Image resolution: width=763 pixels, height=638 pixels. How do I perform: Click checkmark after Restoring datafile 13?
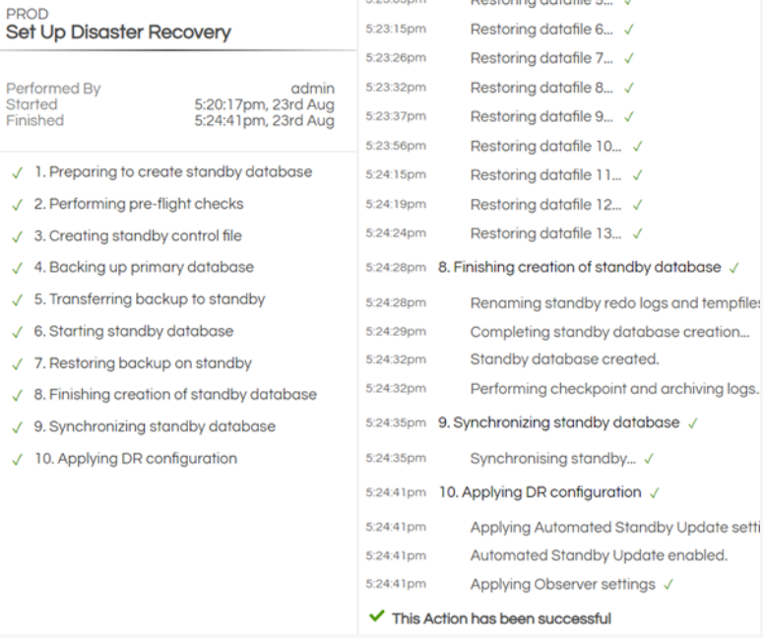pyautogui.click(x=637, y=234)
